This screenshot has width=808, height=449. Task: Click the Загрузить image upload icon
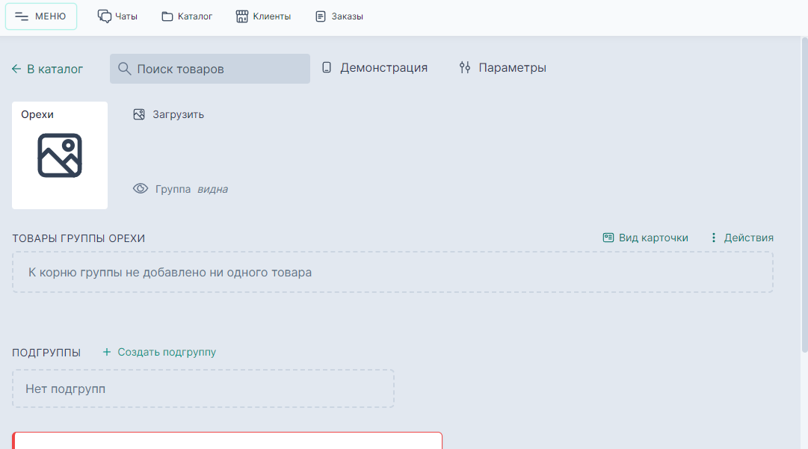139,114
